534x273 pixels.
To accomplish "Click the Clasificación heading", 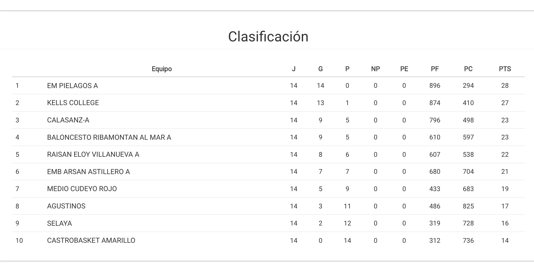I will pos(268,37).
